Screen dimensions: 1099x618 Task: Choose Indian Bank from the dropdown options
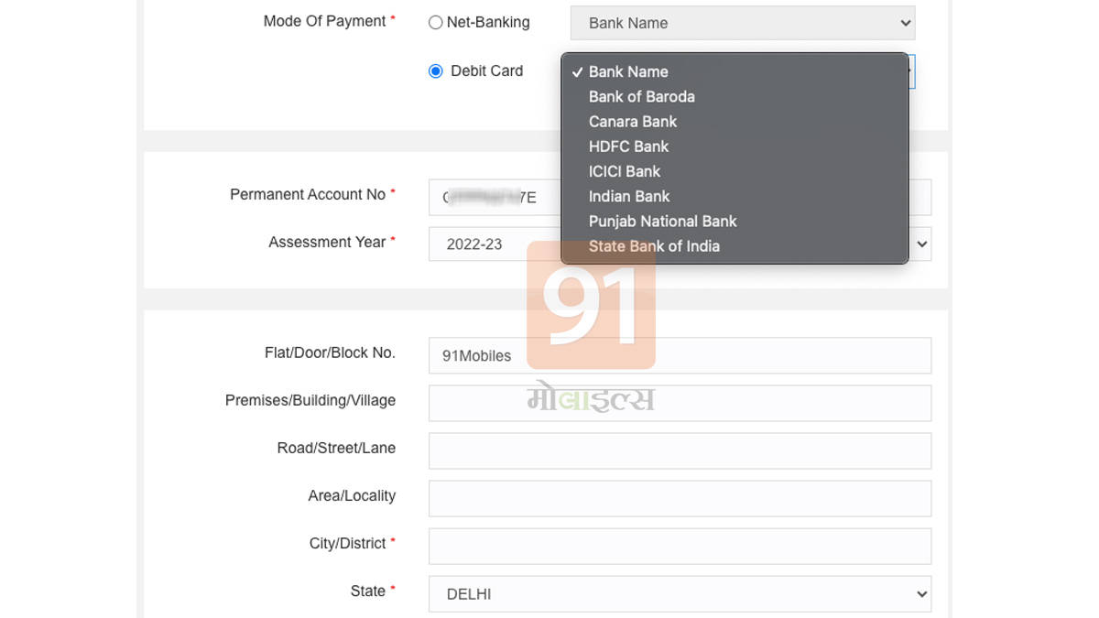628,196
